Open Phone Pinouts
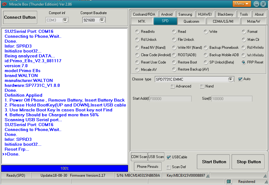The width and height of the screenshot is (269, 185). [147, 167]
